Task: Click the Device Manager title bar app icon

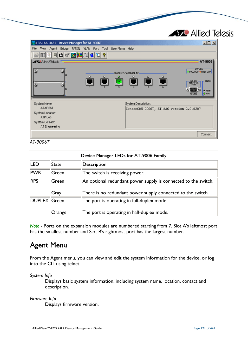Action: click(33, 43)
